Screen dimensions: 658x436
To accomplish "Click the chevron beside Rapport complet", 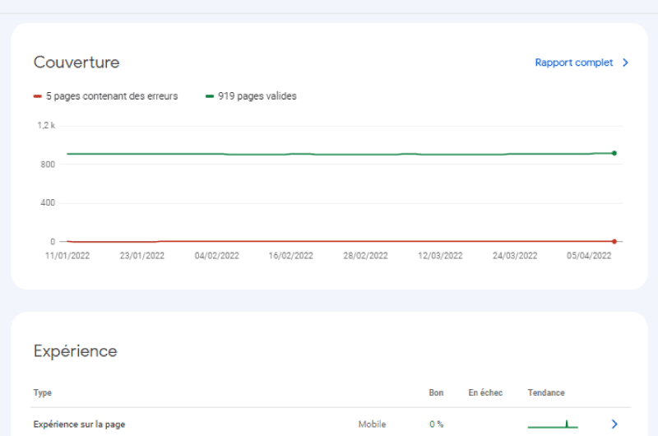I will 625,63.
